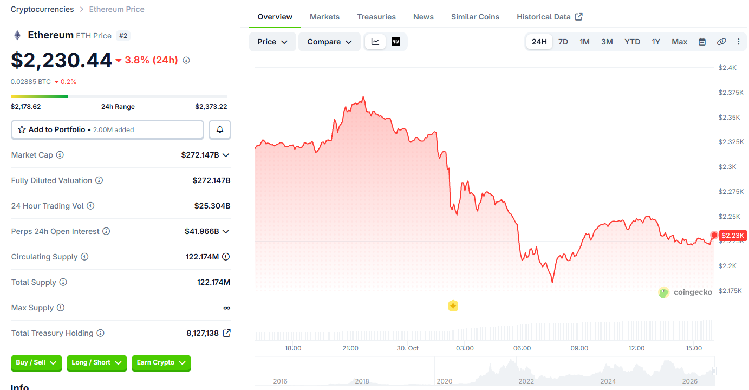Open the Price dropdown
The image size is (749, 390).
[272, 42]
